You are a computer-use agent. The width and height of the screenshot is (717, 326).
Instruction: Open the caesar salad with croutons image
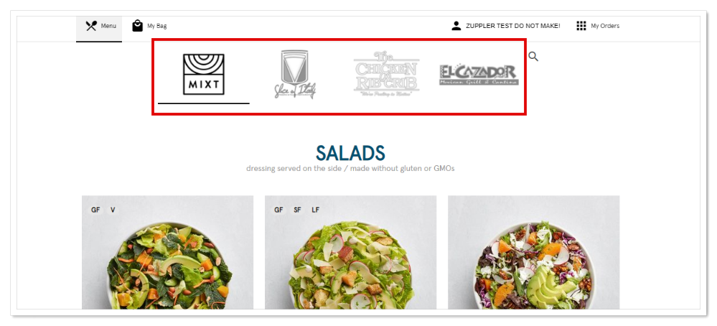point(351,252)
